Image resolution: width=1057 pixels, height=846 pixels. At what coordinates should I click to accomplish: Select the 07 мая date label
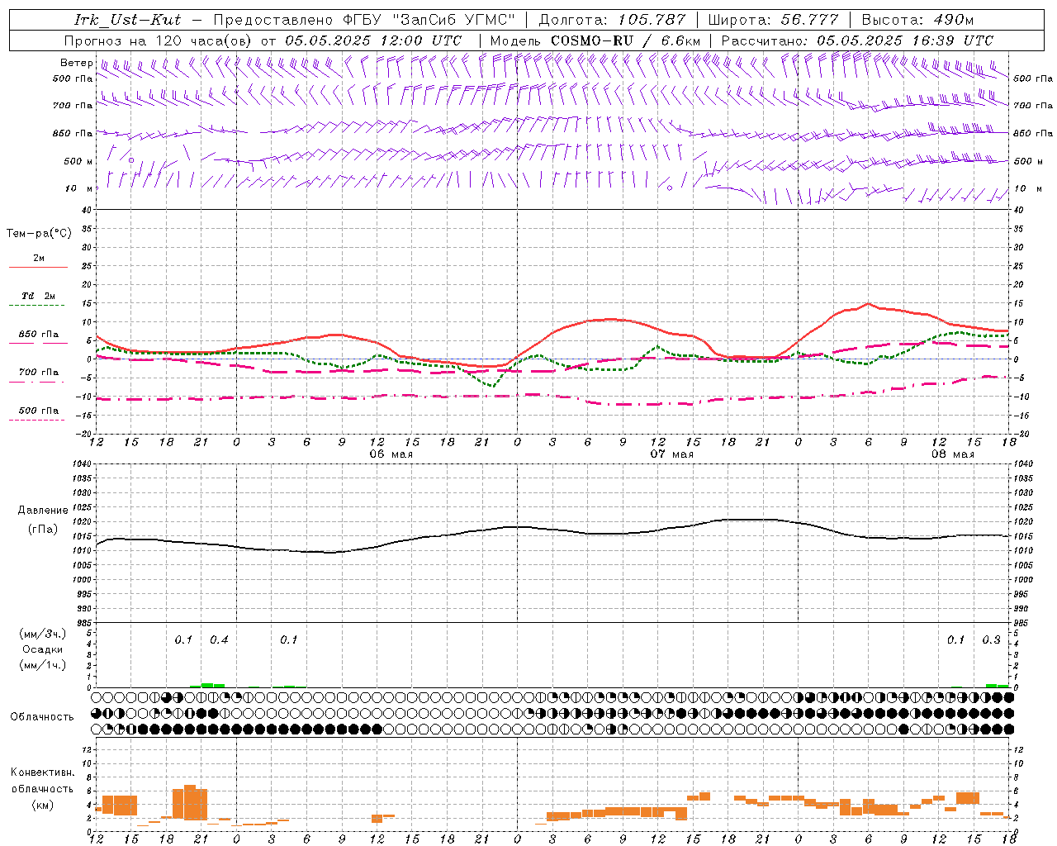tap(671, 454)
